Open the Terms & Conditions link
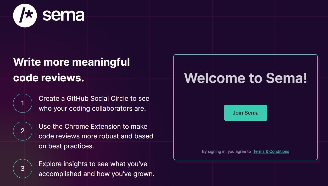 271,151
